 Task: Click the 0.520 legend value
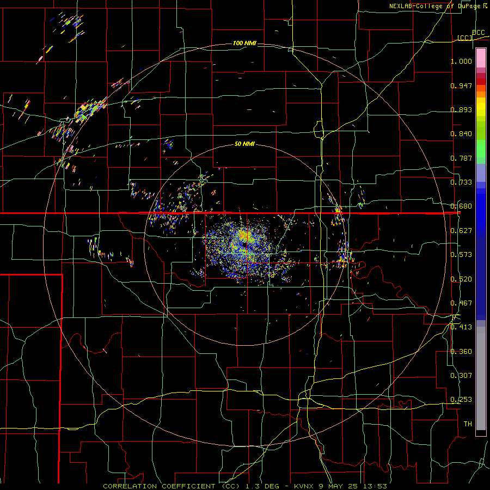461,279
